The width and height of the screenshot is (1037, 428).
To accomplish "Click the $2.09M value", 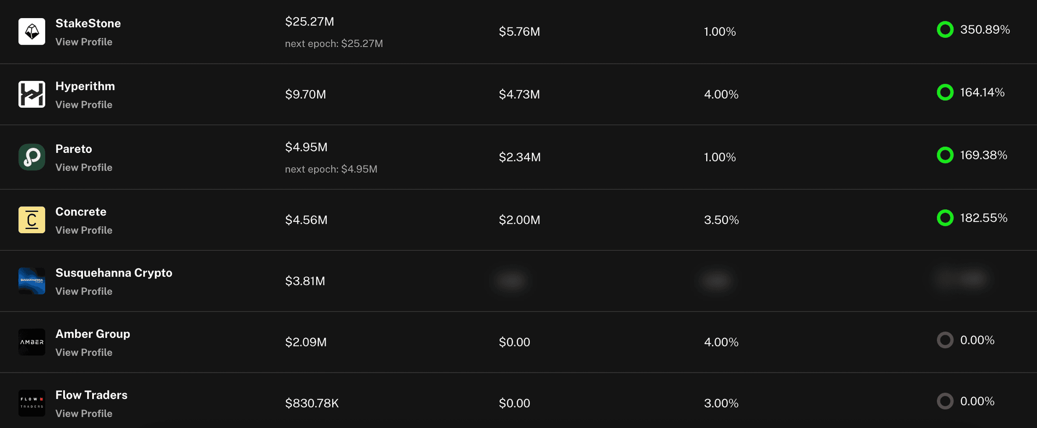I will coord(306,342).
